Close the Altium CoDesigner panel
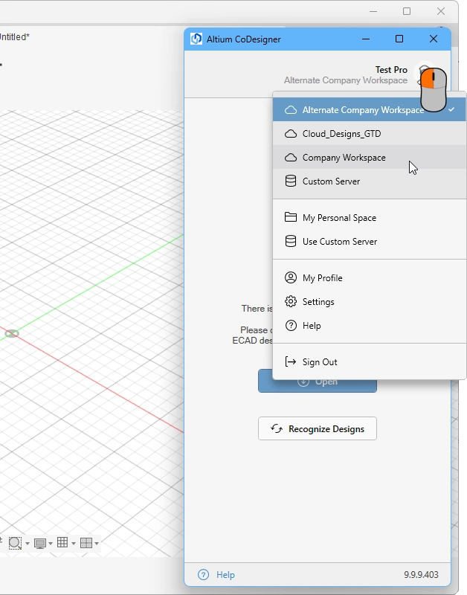467x595 pixels. 434,39
